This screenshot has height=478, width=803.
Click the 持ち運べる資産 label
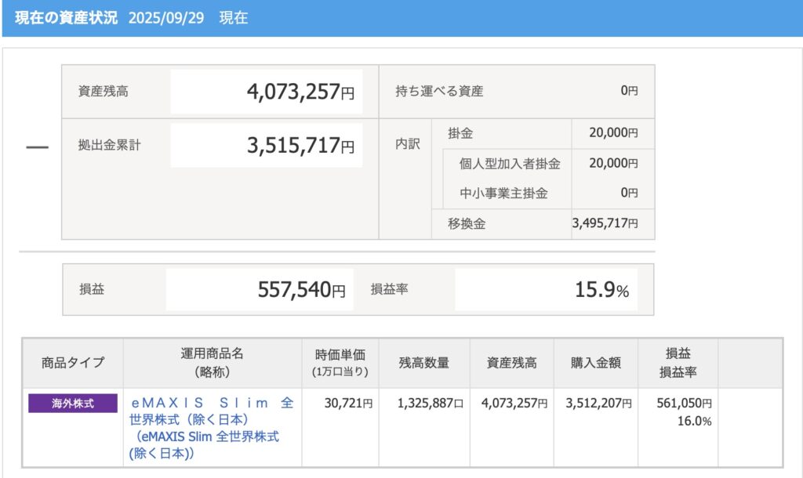[439, 91]
